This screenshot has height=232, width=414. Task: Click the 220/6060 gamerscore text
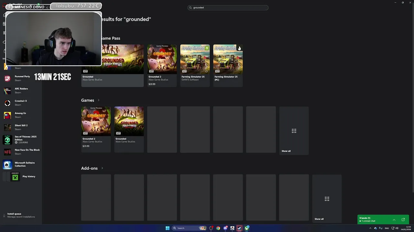23,142
